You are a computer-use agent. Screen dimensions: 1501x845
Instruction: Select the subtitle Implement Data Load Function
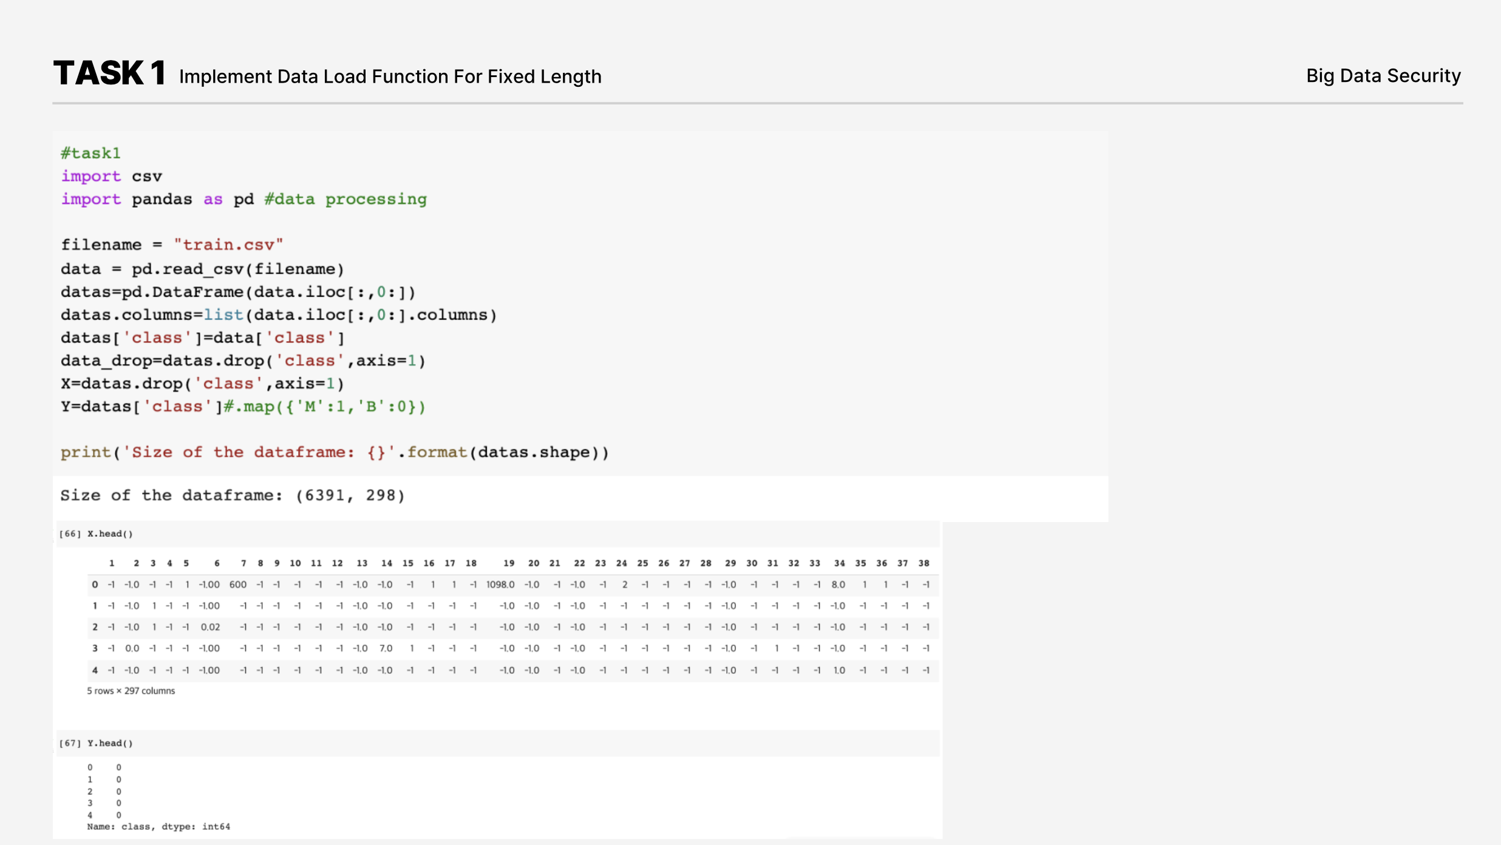click(390, 77)
